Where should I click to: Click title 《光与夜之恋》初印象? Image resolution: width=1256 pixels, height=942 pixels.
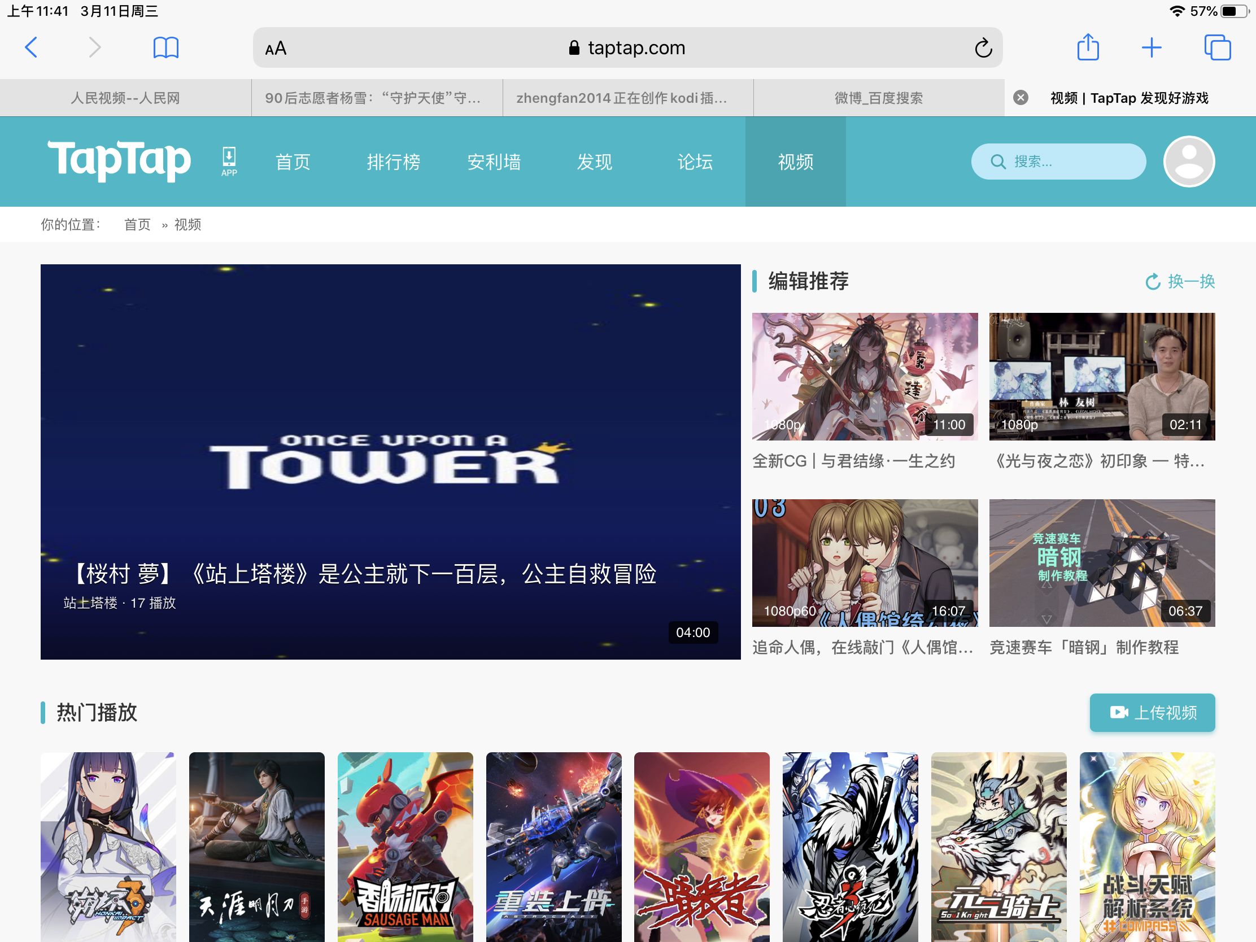(1097, 461)
